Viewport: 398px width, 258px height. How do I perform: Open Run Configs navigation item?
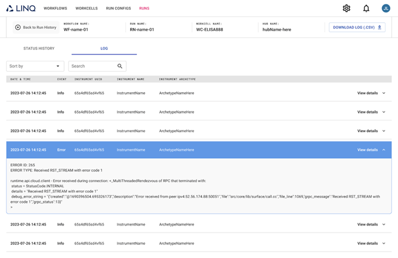pyautogui.click(x=118, y=9)
